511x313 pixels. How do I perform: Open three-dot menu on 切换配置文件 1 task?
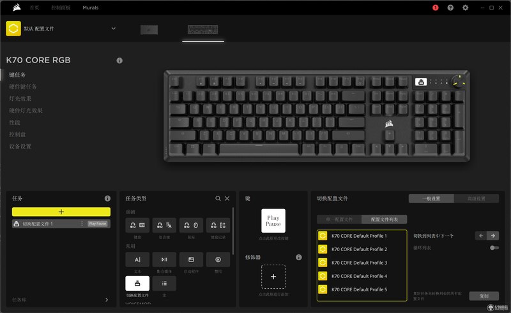point(82,224)
